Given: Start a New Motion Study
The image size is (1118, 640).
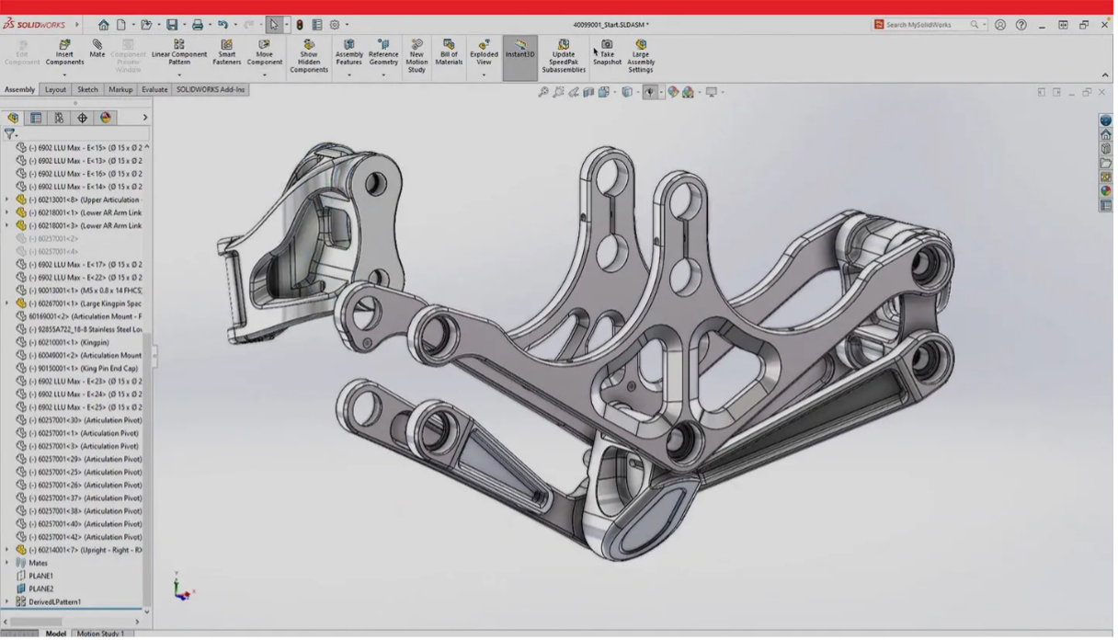Looking at the screenshot, I should click(416, 56).
